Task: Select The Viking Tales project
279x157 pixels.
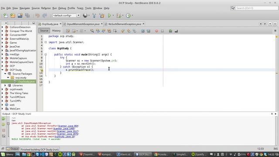Action: click(19, 93)
